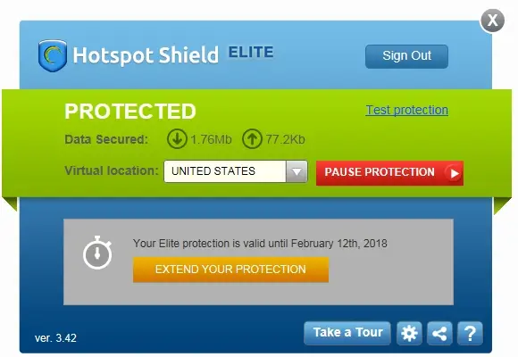This screenshot has height=357, width=518.
Task: Click the download arrow data icon
Action: click(177, 138)
